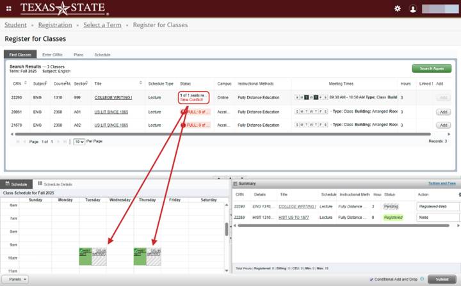Open the Tuition and Fees link
The image size is (461, 286).
442,184
